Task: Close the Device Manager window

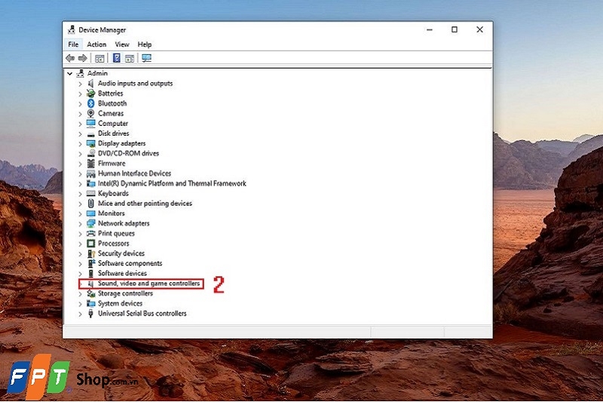Action: (x=479, y=29)
